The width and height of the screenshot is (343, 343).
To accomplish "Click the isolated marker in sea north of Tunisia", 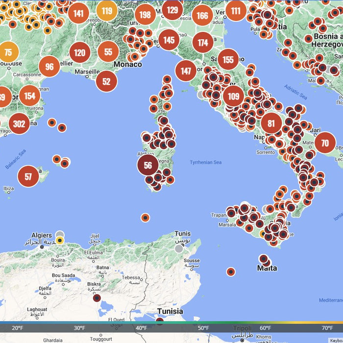I will [145, 217].
